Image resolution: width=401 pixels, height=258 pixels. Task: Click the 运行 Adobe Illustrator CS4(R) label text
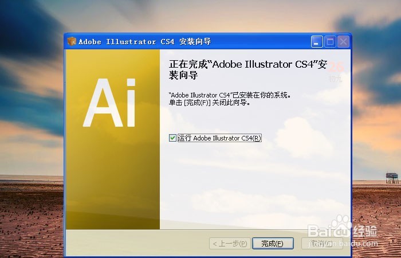(x=219, y=138)
